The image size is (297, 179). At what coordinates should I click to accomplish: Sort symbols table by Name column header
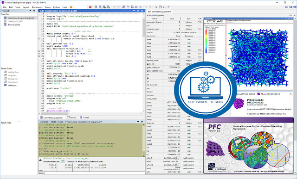click(155, 19)
